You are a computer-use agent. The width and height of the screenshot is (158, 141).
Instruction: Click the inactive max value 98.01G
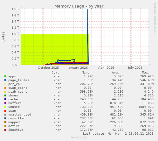click(x=148, y=130)
